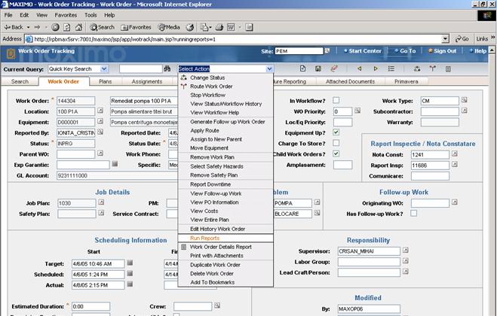Open lookup icon beside Work Type field
The width and height of the screenshot is (497, 316).
[x=465, y=100]
